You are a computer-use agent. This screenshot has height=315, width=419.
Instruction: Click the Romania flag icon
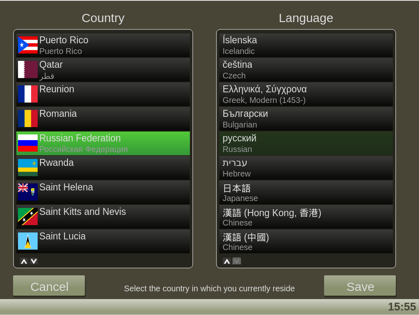(28, 118)
